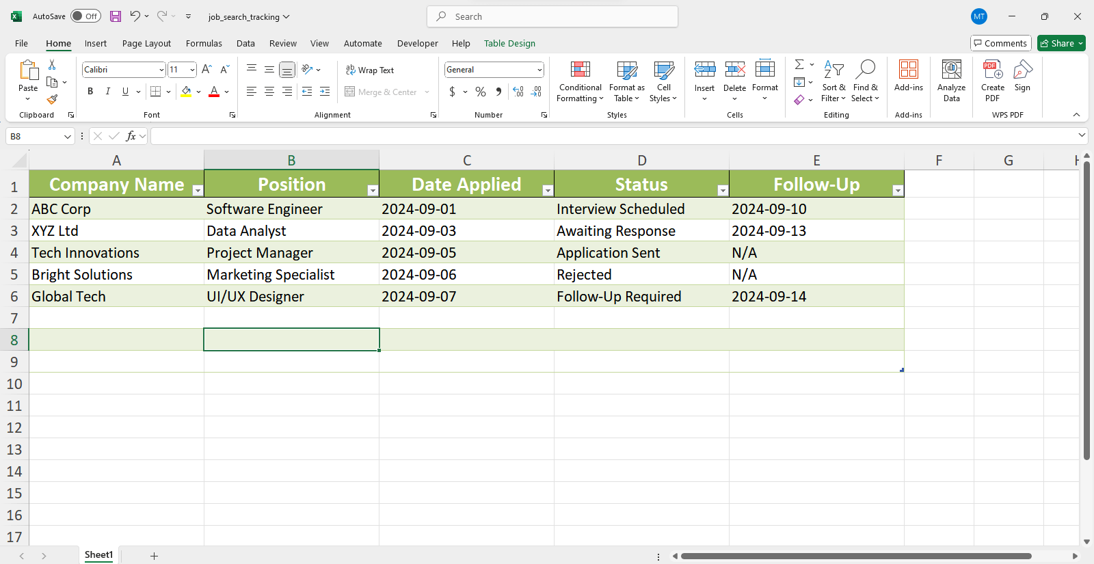Open the File menu

pos(22,43)
